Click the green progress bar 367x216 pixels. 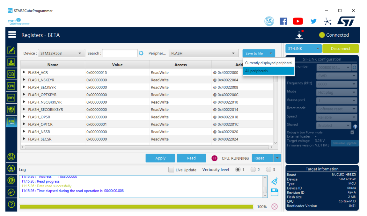point(136,207)
